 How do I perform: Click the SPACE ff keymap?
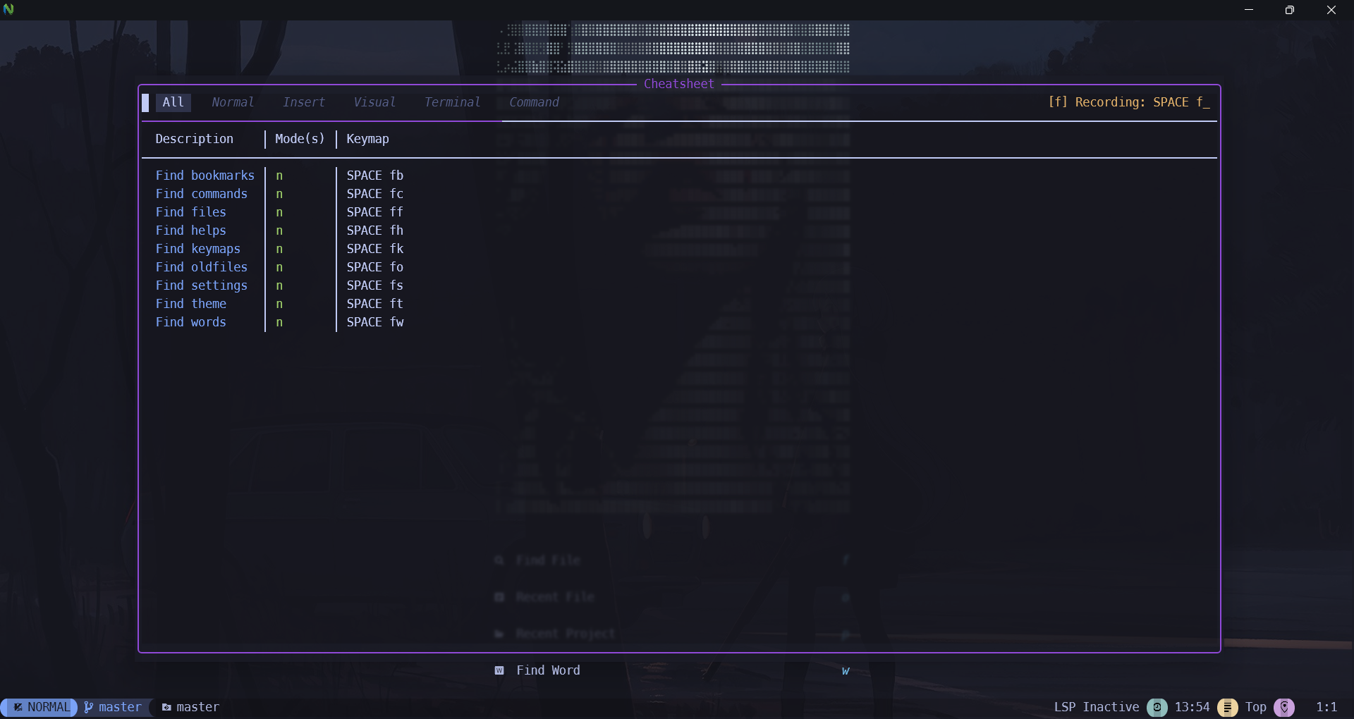pyautogui.click(x=375, y=212)
